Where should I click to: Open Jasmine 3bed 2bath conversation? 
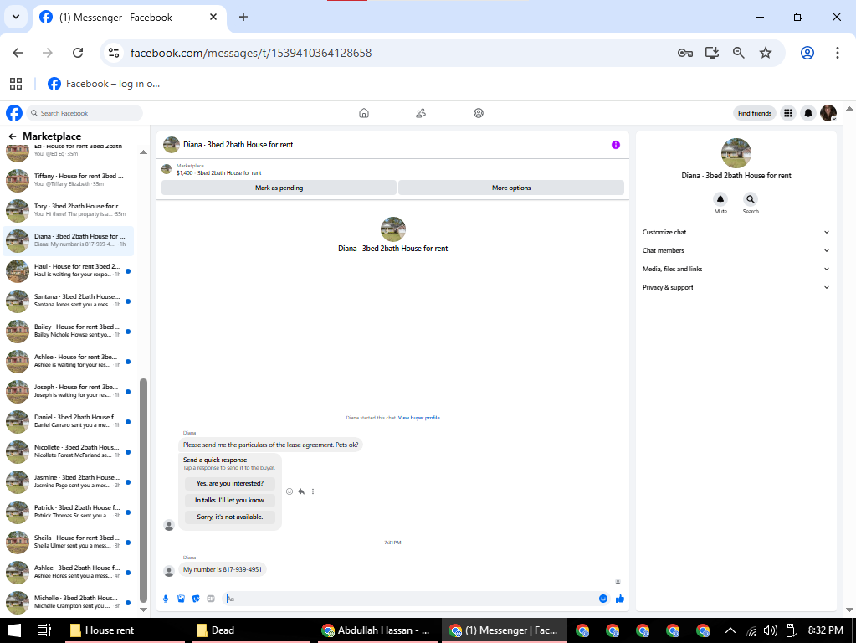click(x=69, y=482)
